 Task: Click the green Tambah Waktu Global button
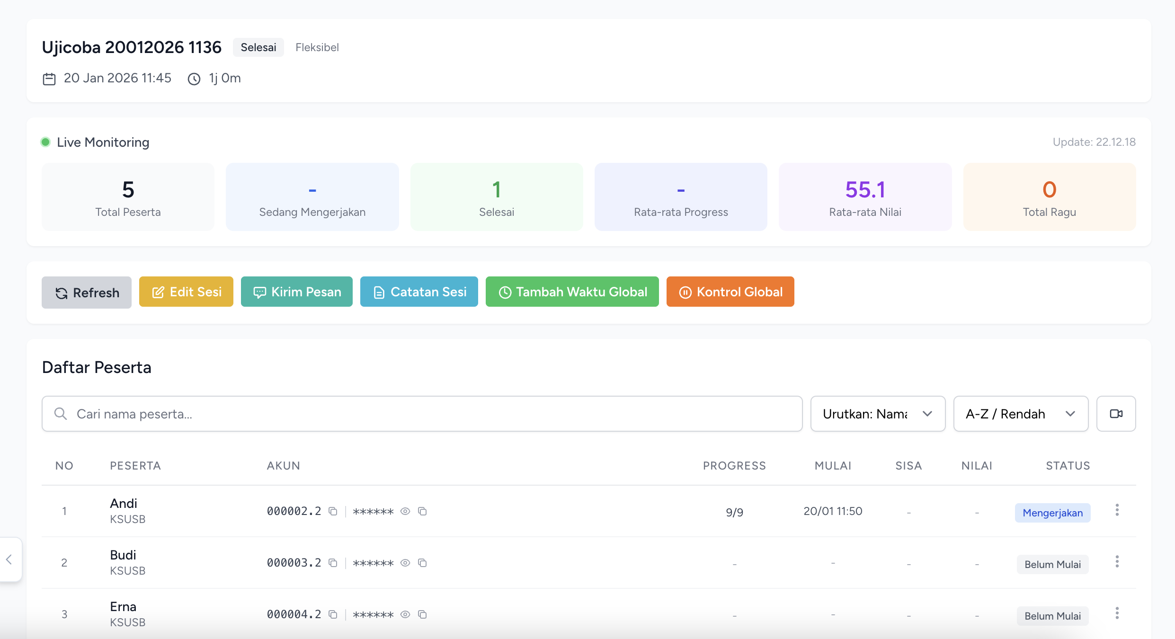(x=572, y=292)
